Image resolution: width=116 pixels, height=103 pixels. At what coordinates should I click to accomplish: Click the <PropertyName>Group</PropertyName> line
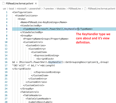[46, 39]
